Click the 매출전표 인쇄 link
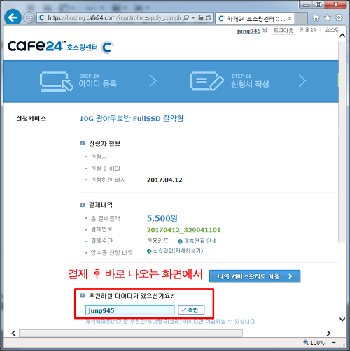This screenshot has width=350, height=351. pos(197,241)
